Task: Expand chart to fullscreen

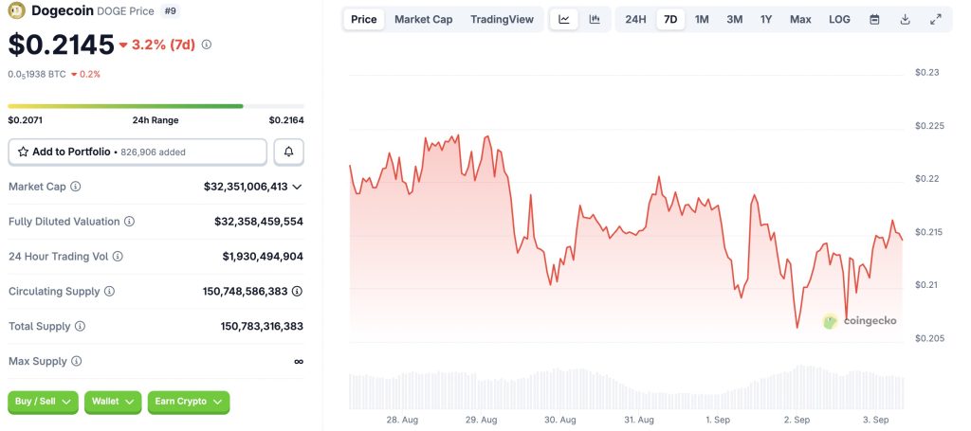Action: tap(935, 19)
